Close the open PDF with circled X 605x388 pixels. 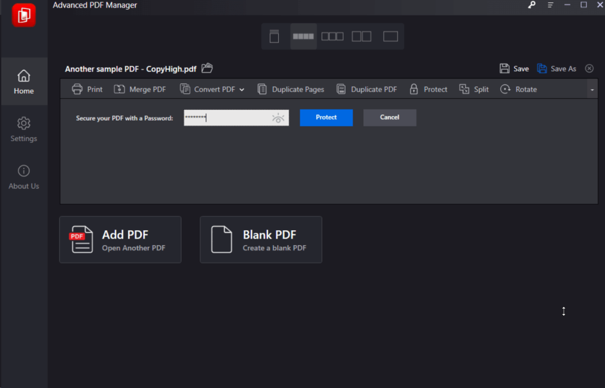(x=589, y=69)
